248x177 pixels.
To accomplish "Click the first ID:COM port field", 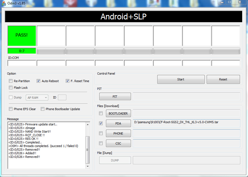I will (x=22, y=63).
